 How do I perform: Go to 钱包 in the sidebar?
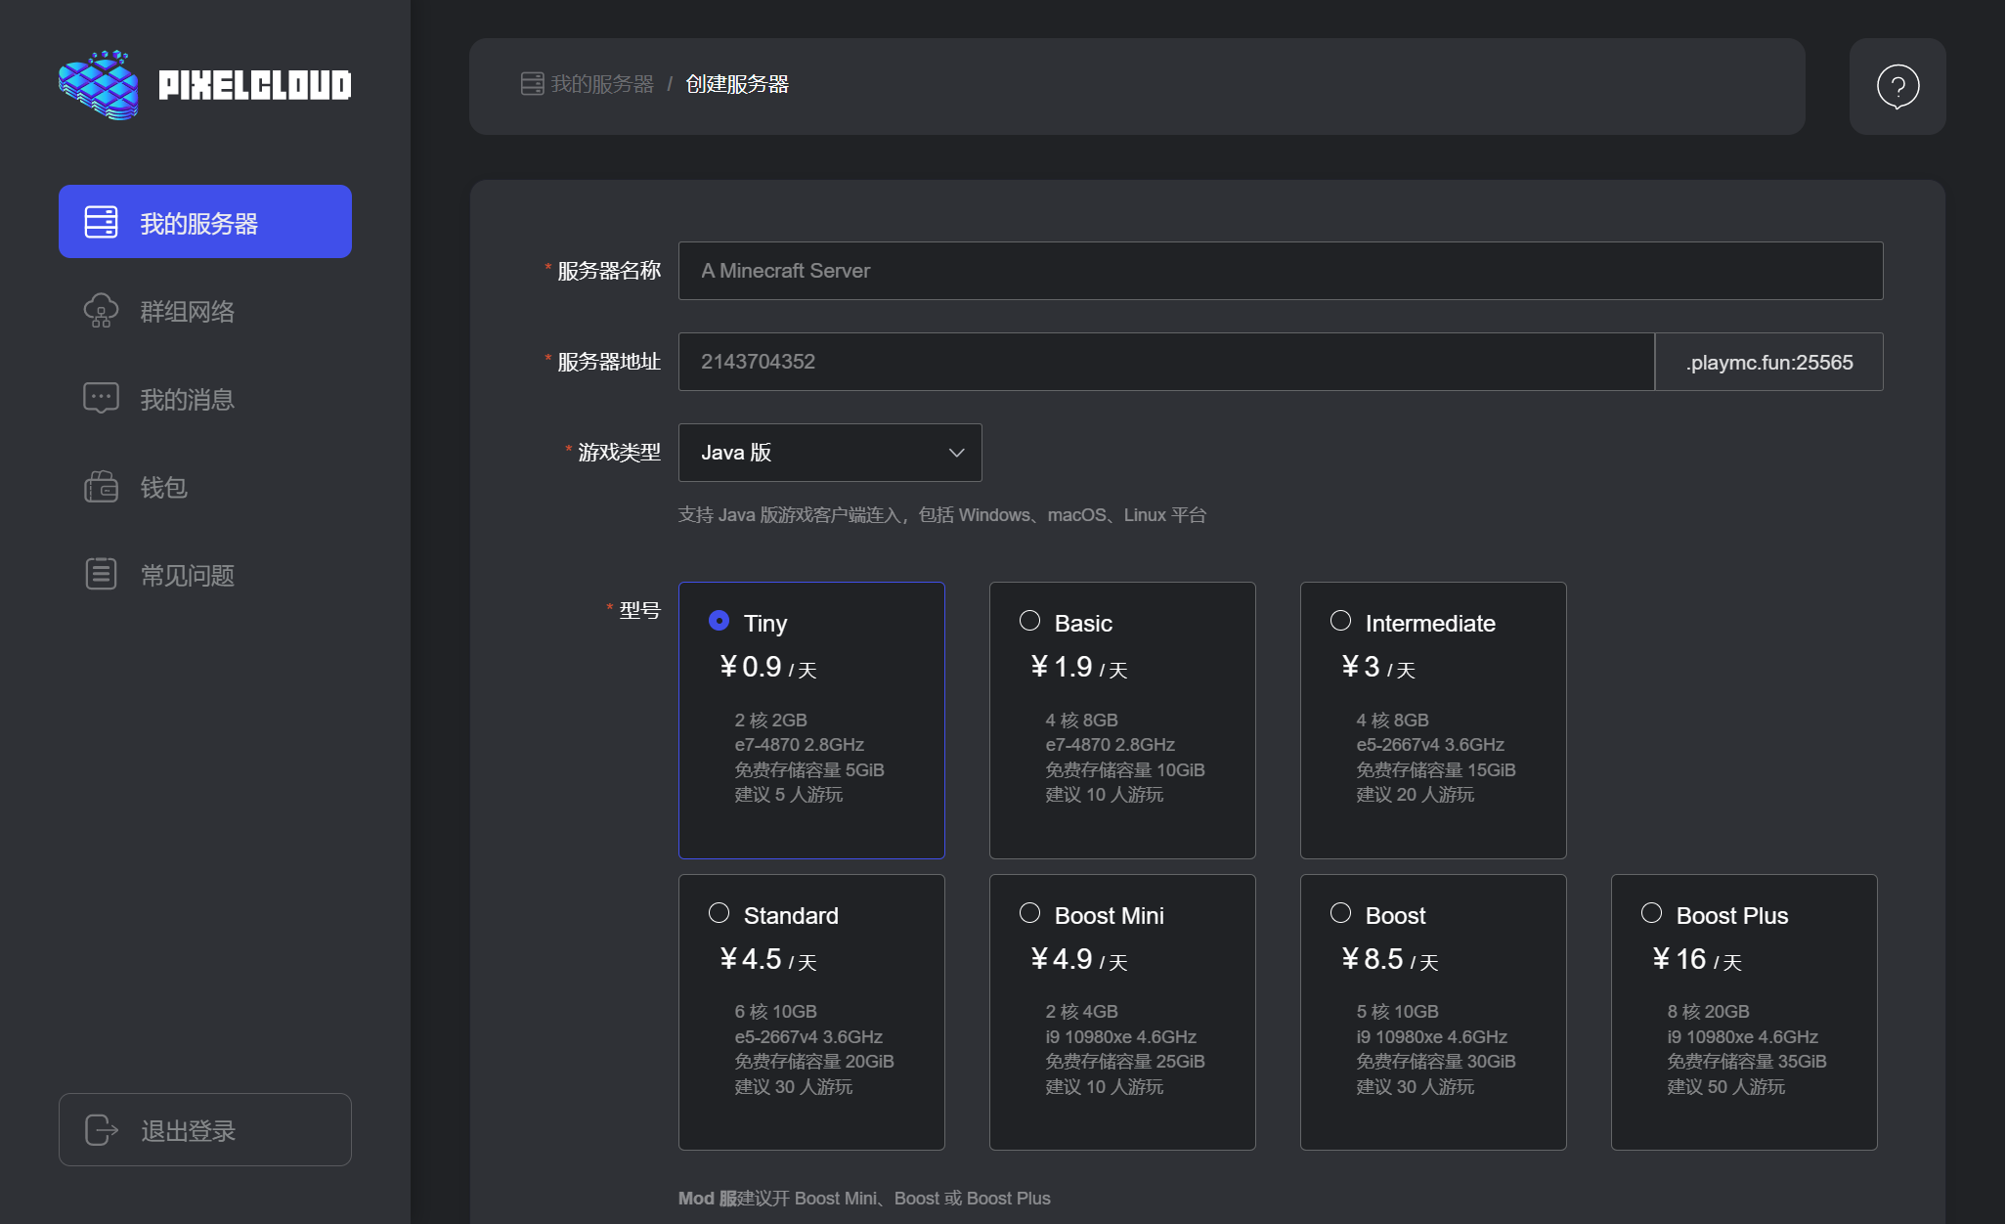(163, 487)
